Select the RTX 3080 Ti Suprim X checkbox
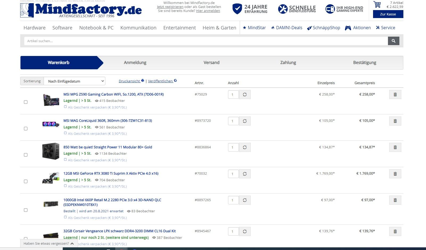This screenshot has width=426, height=250. (26, 181)
